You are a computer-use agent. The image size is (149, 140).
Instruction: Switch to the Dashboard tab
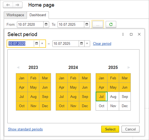click(x=38, y=15)
